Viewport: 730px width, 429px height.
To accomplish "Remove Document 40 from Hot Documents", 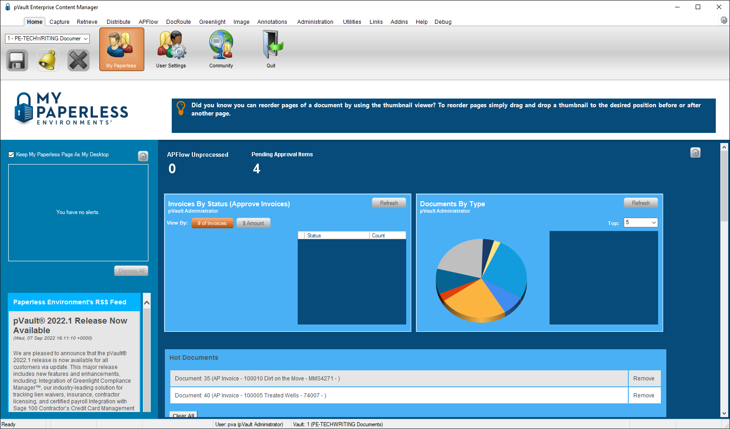I will click(644, 396).
